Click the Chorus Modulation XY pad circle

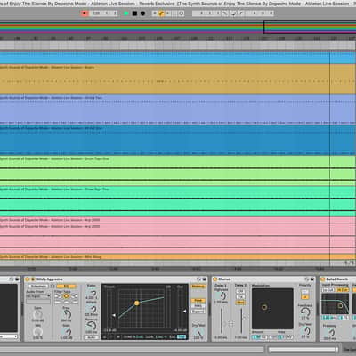click(264, 307)
